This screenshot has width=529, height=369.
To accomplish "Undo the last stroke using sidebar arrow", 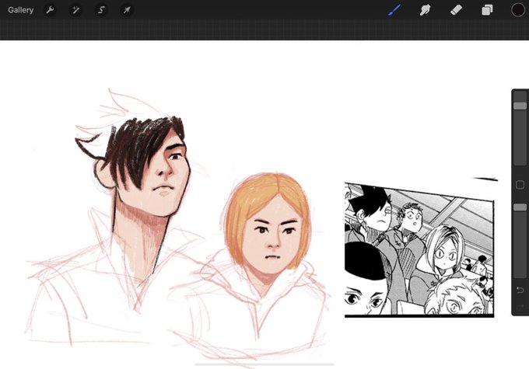I will tap(520, 290).
